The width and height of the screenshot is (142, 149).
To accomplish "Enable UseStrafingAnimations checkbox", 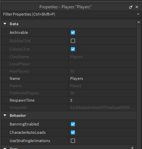I will 73,141.
